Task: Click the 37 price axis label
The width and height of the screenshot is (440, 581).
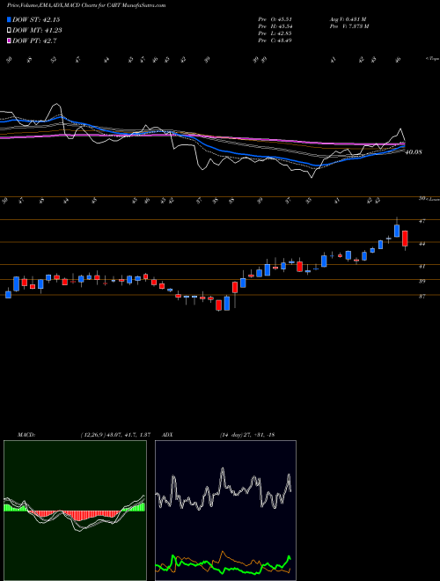Action: (422, 297)
